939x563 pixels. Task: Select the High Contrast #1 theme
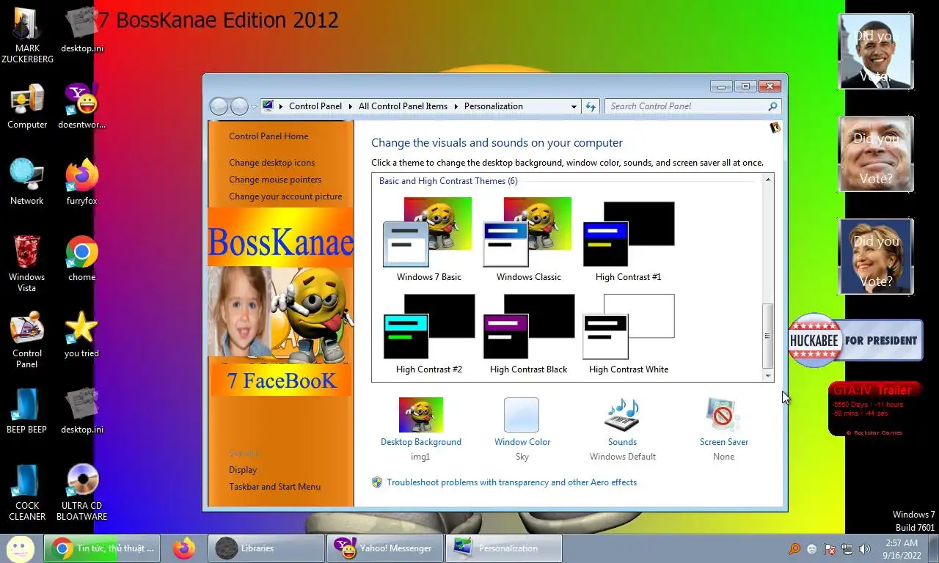click(x=628, y=240)
